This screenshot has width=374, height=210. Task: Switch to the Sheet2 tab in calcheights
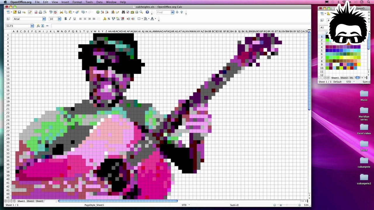click(x=30, y=201)
